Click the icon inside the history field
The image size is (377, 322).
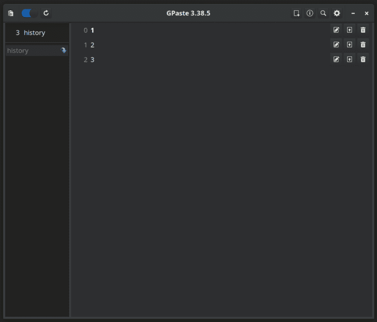(x=63, y=50)
